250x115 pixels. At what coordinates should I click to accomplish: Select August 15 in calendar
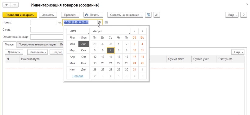pos(118,57)
